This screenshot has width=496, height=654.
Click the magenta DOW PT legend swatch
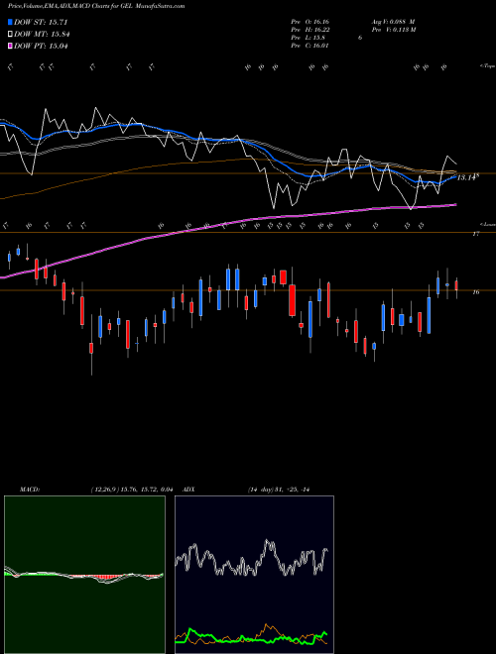(10, 46)
